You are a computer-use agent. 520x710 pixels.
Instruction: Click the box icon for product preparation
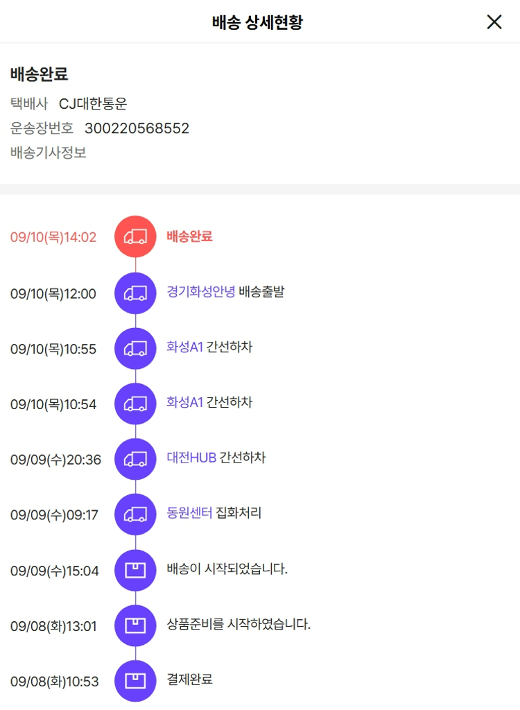point(135,626)
